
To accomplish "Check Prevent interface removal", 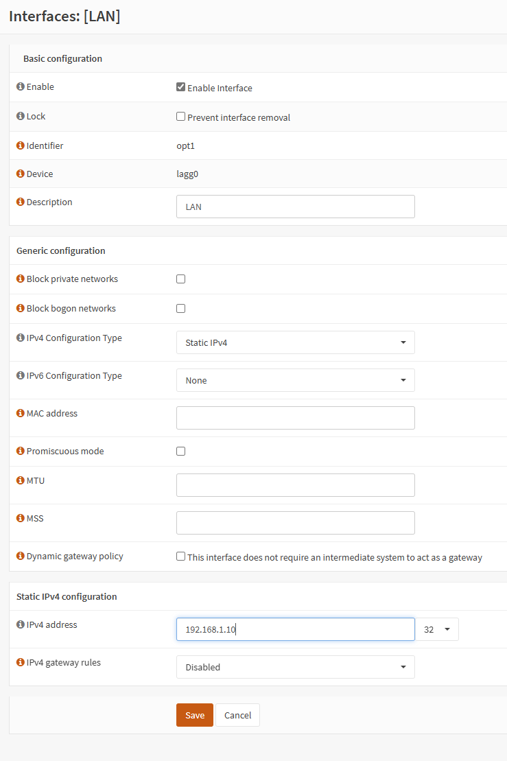I will point(181,117).
